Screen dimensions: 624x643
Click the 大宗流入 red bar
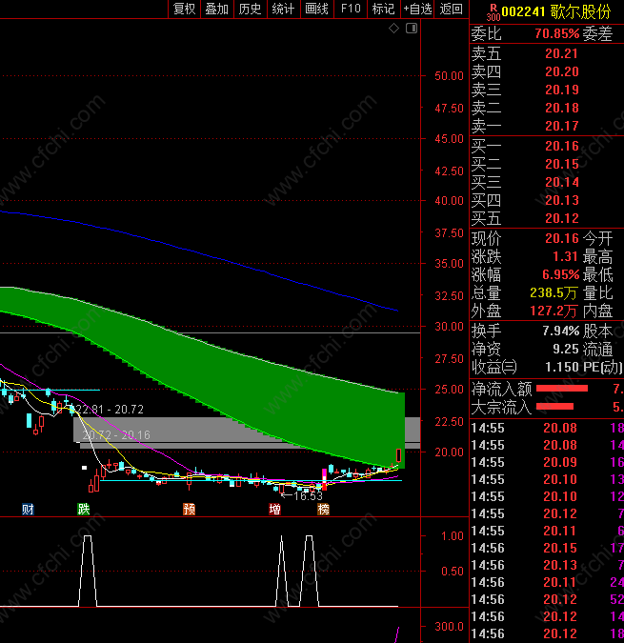554,407
